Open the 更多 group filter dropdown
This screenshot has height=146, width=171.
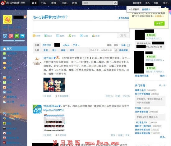(76, 45)
